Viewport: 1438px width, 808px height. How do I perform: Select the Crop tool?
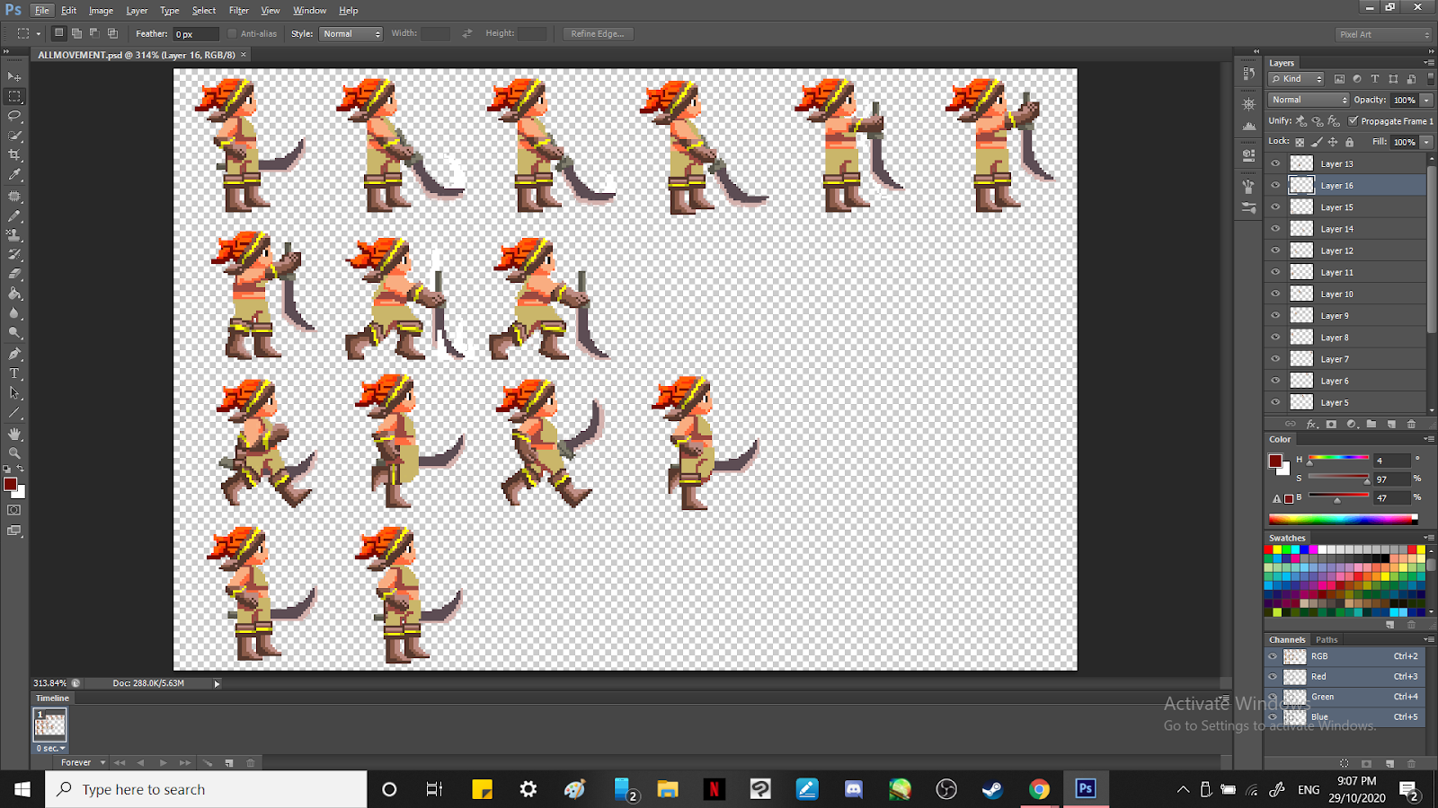click(14, 155)
